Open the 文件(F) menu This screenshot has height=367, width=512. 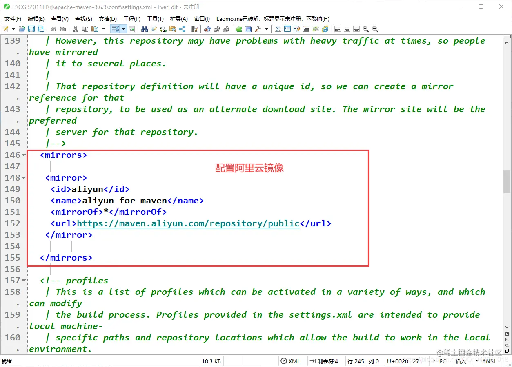13,19
